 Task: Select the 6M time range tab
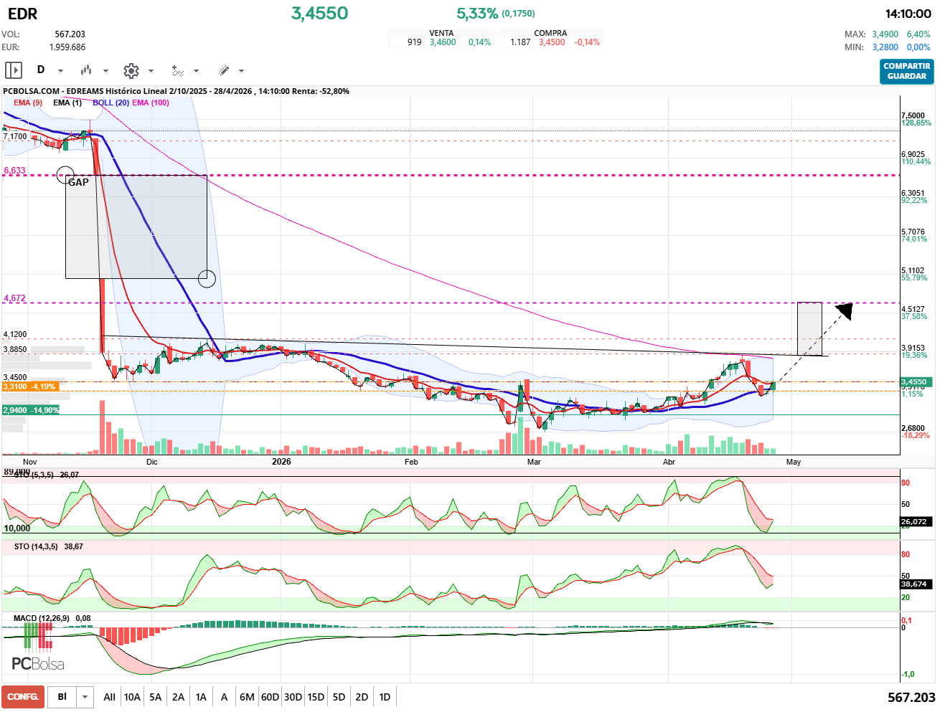[x=247, y=697]
